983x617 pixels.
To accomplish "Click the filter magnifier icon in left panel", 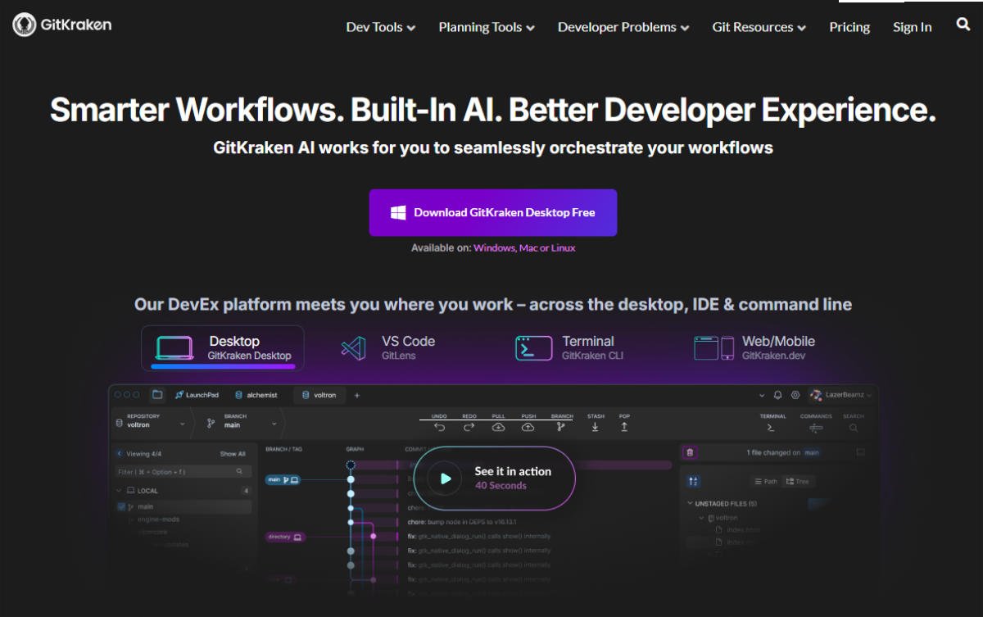I will (239, 472).
